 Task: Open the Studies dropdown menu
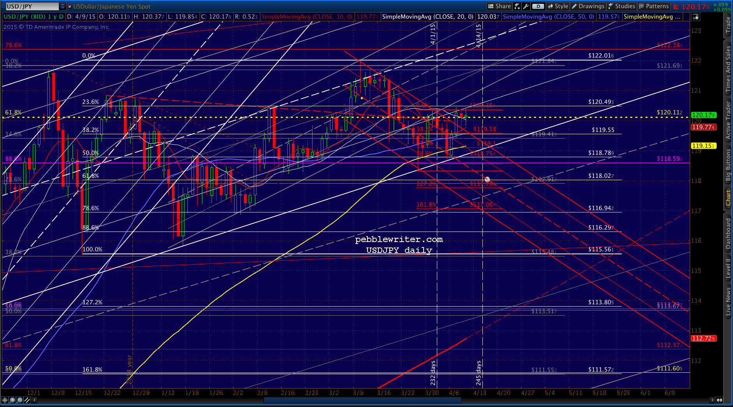[622, 6]
